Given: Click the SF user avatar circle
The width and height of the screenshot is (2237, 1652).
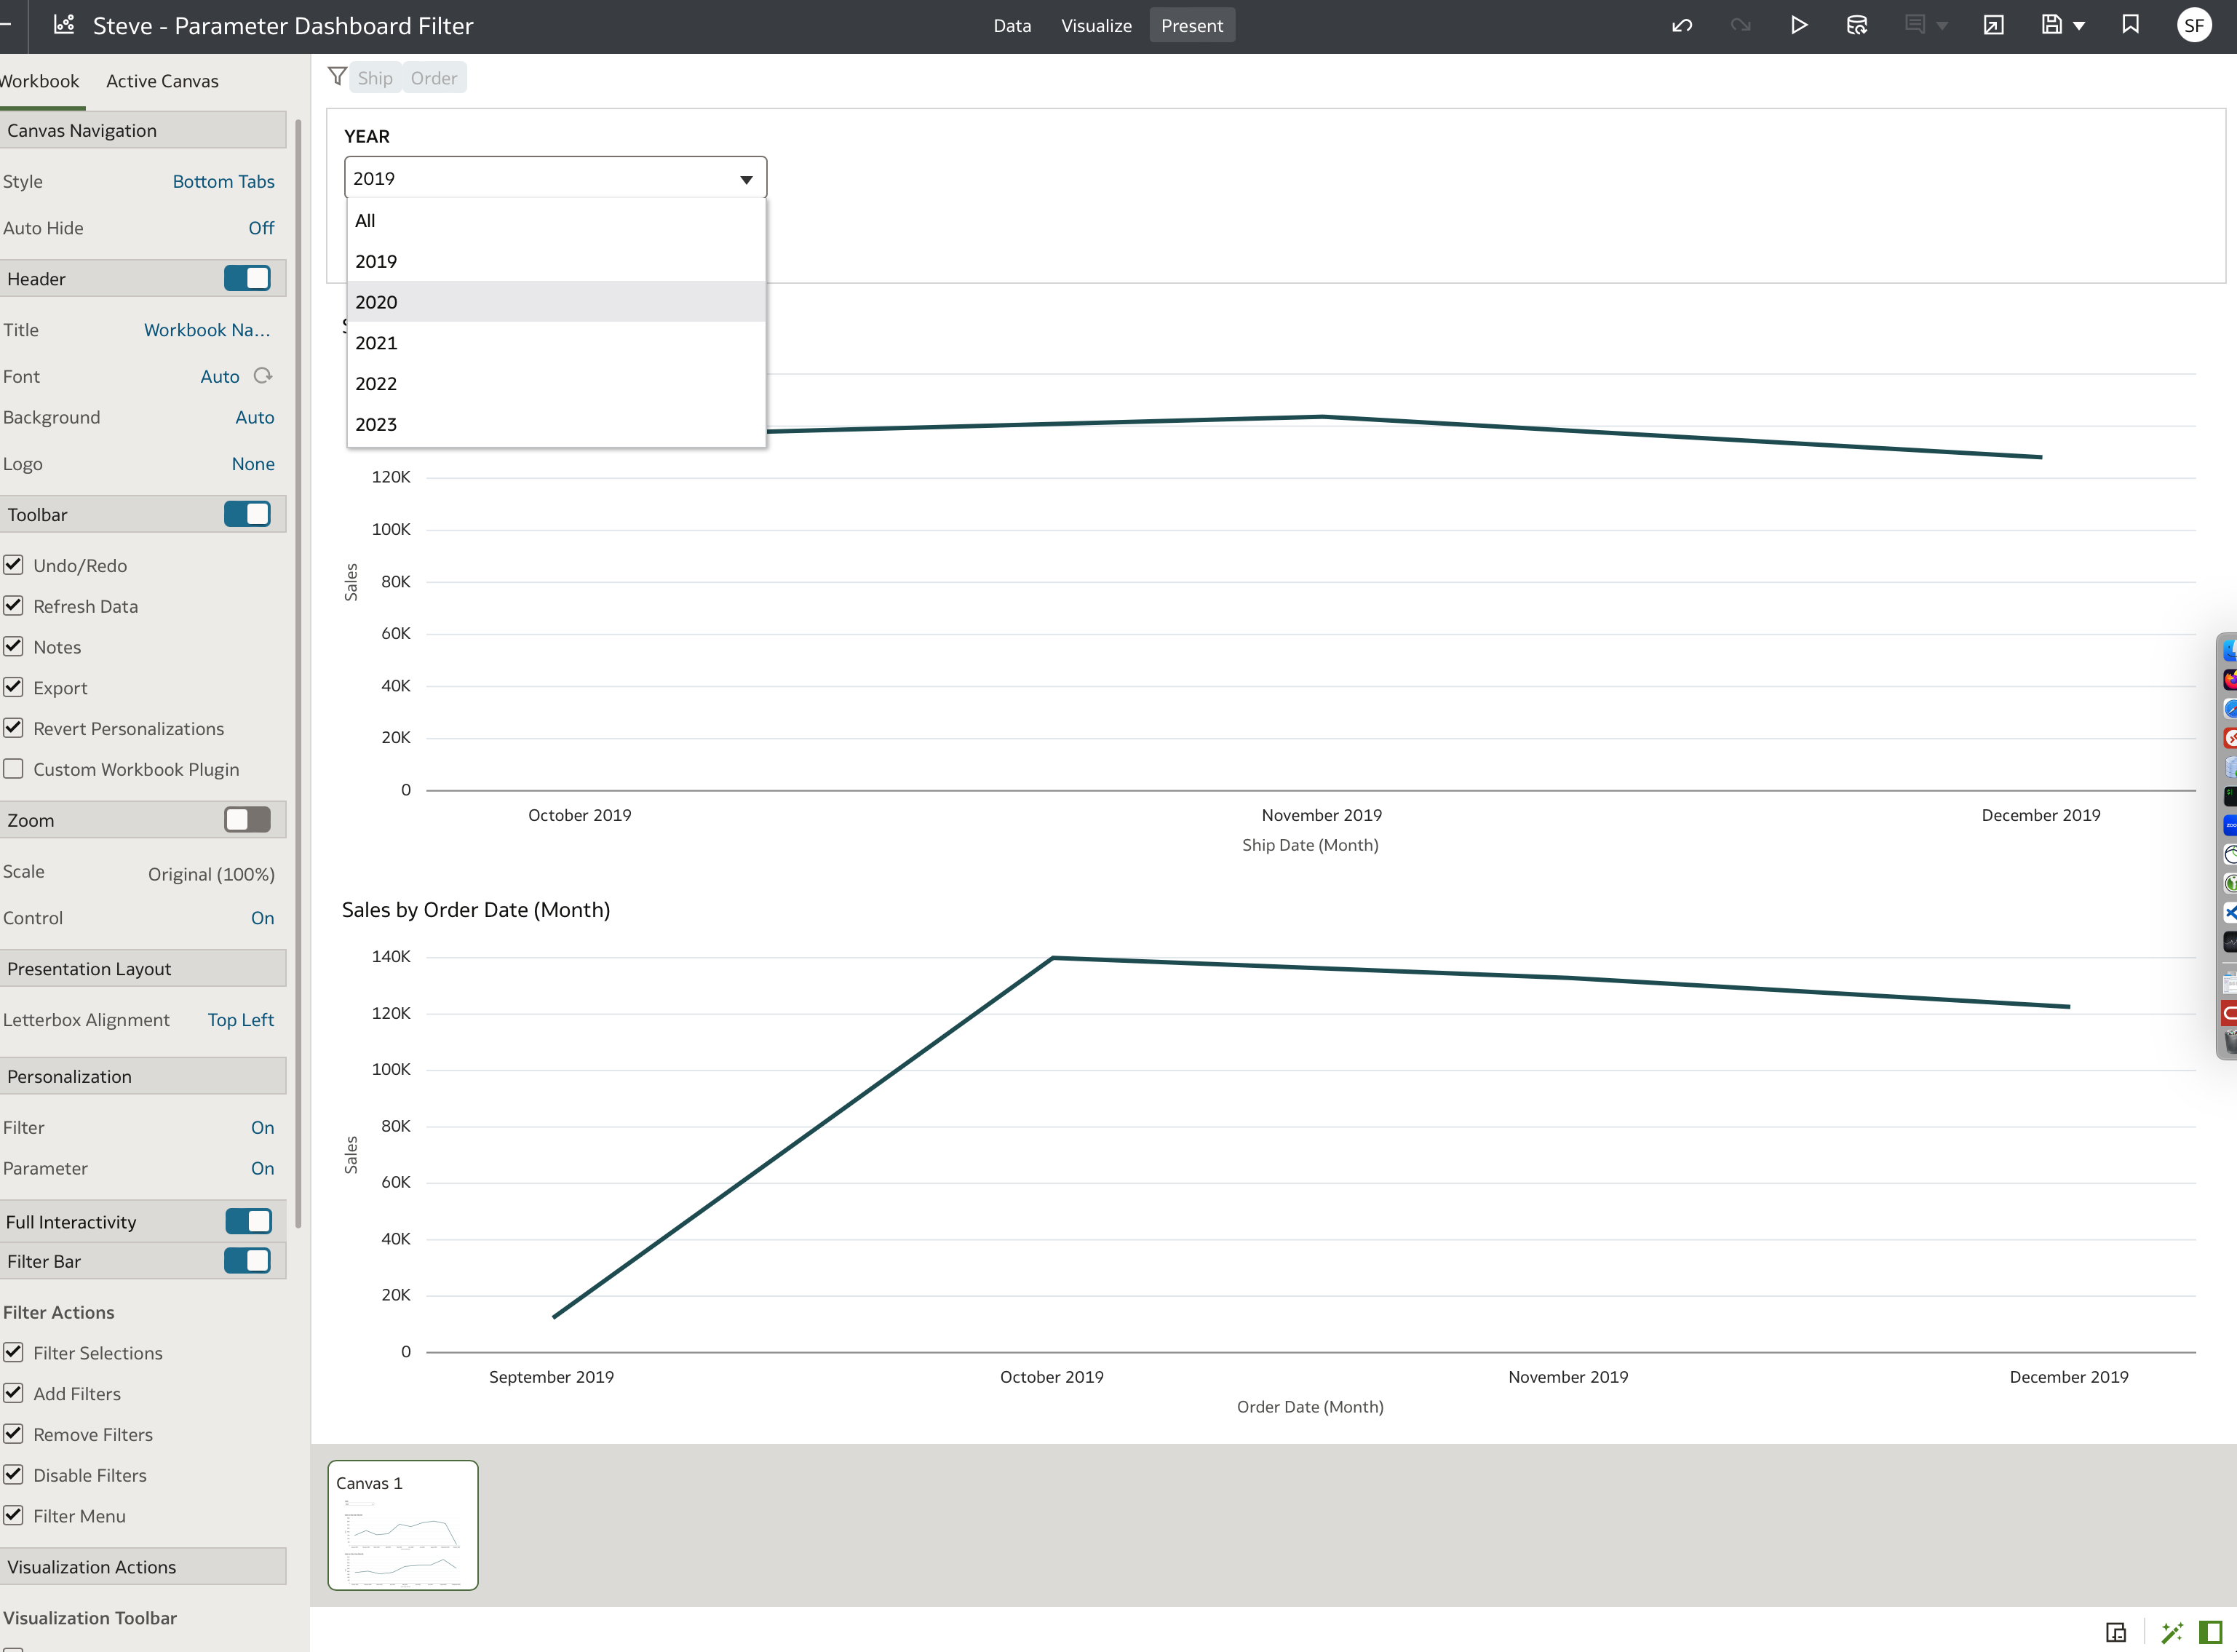Looking at the screenshot, I should click(x=2195, y=25).
